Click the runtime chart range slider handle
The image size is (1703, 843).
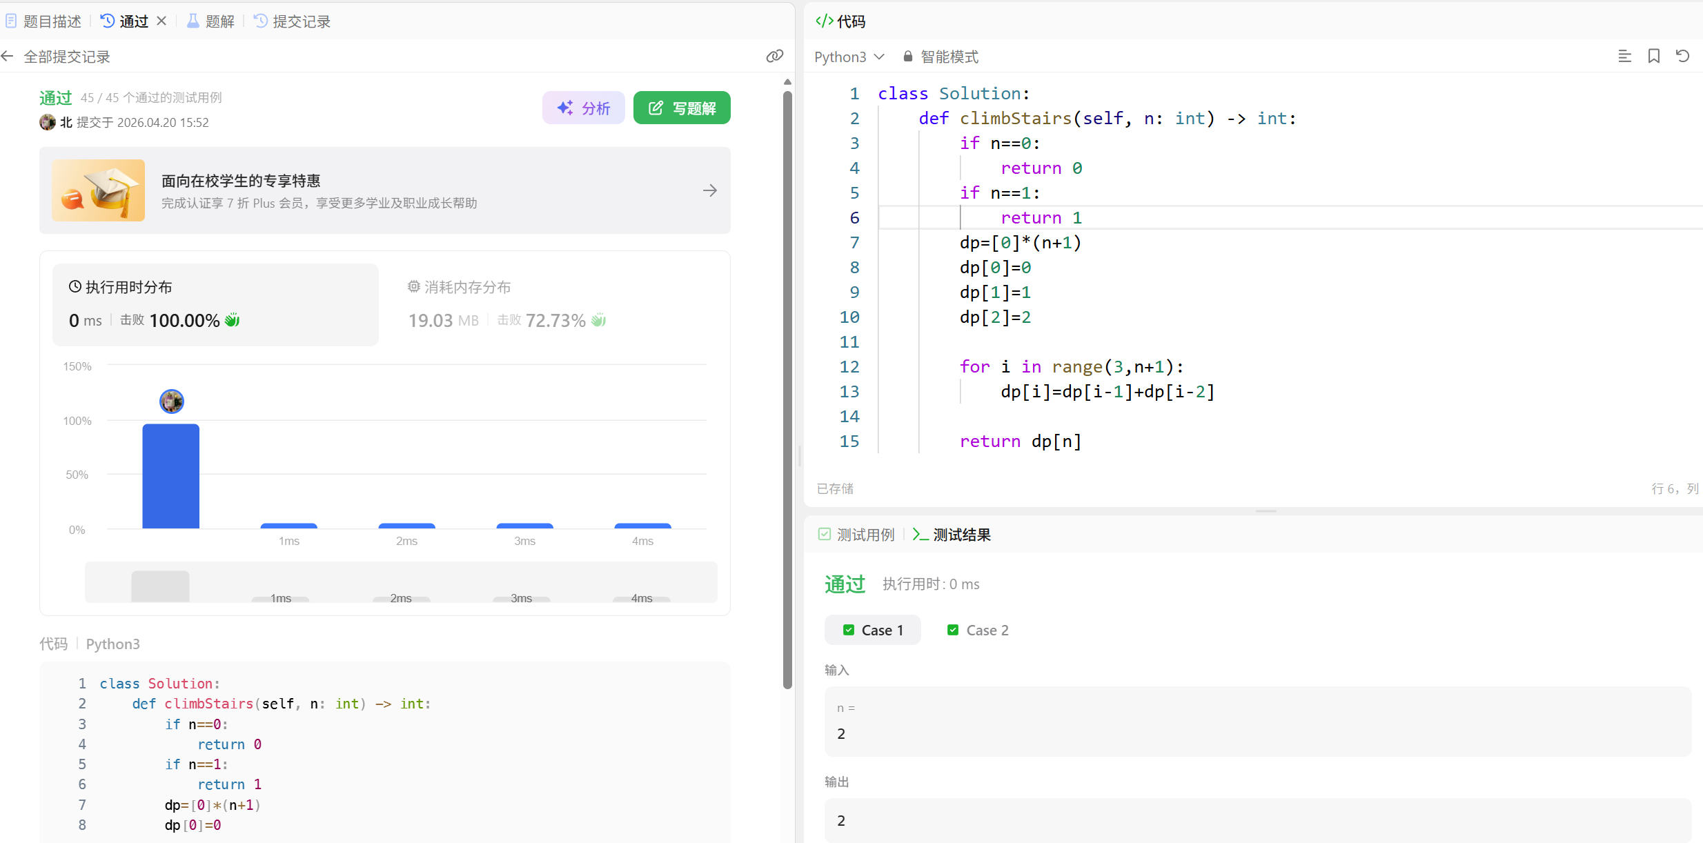(x=160, y=586)
